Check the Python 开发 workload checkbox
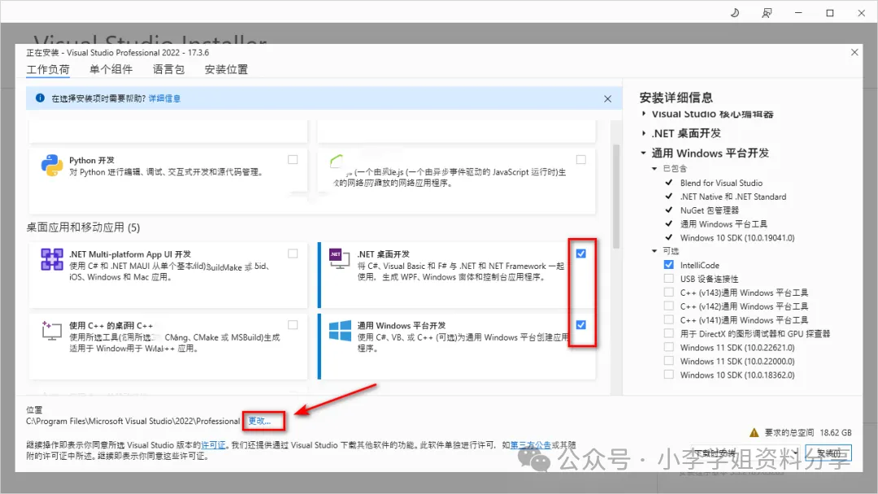 [293, 160]
